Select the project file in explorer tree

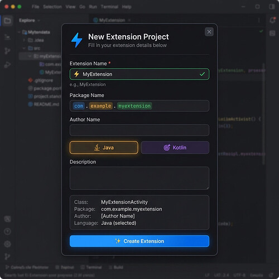click(x=45, y=97)
